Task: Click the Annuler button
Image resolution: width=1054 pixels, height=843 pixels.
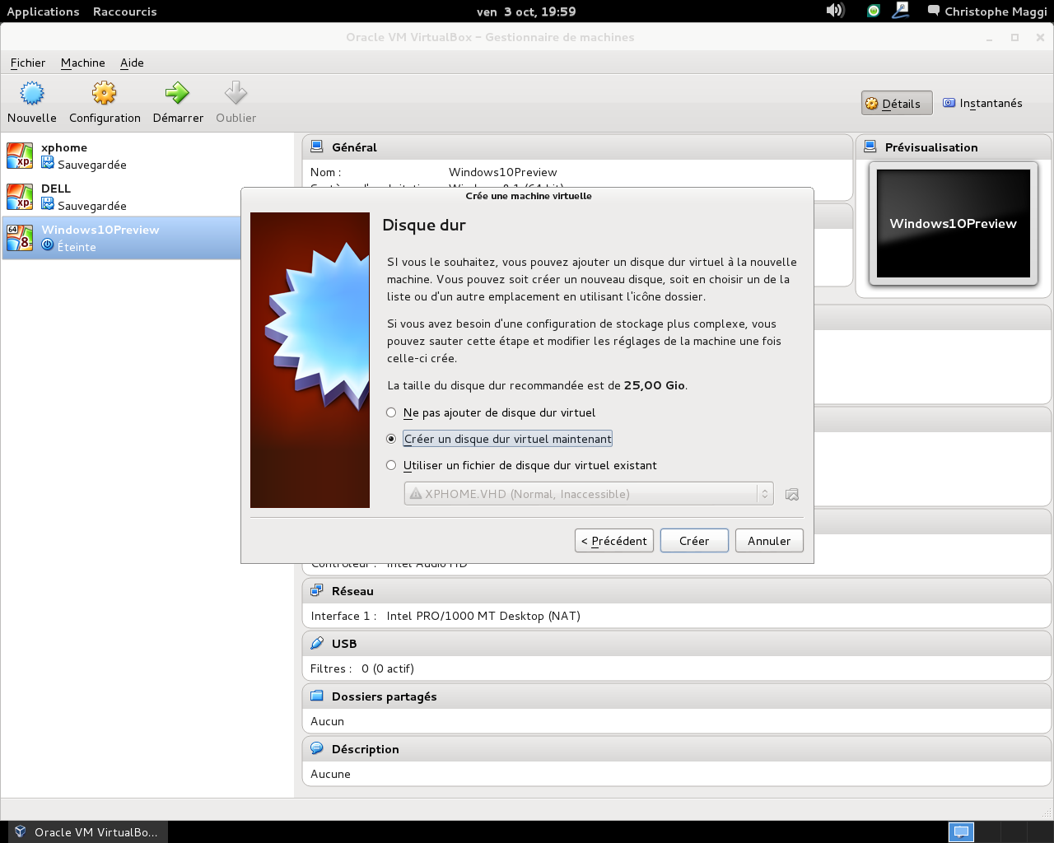Action: 769,541
